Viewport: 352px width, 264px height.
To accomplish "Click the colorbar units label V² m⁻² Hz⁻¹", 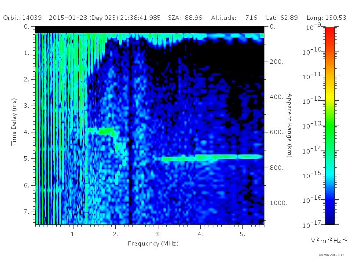I will point(329,241).
